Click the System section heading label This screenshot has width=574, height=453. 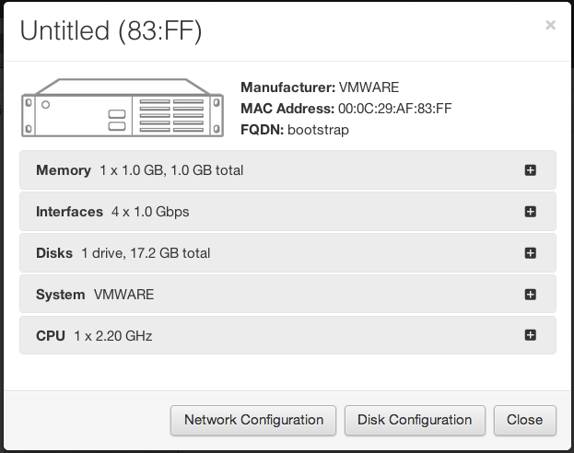click(x=61, y=295)
